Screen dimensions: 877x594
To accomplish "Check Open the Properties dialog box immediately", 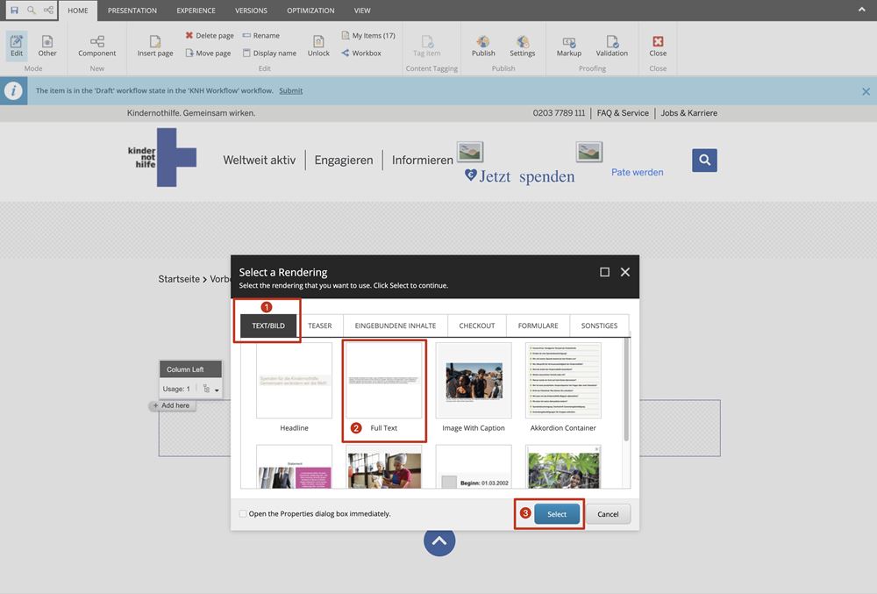I will tap(243, 514).
